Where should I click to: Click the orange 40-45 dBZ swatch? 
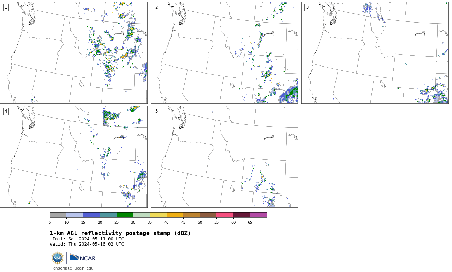tap(175, 215)
